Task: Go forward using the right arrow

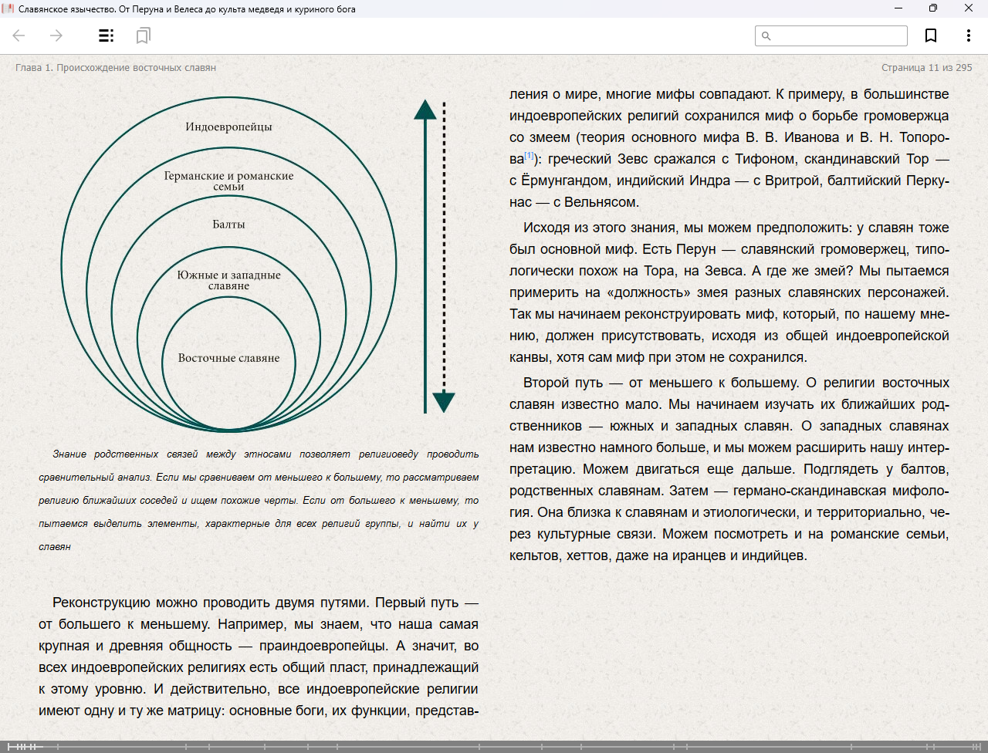Action: point(56,35)
